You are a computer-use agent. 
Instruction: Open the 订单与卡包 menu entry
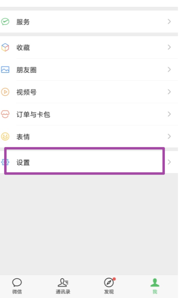click(89, 114)
